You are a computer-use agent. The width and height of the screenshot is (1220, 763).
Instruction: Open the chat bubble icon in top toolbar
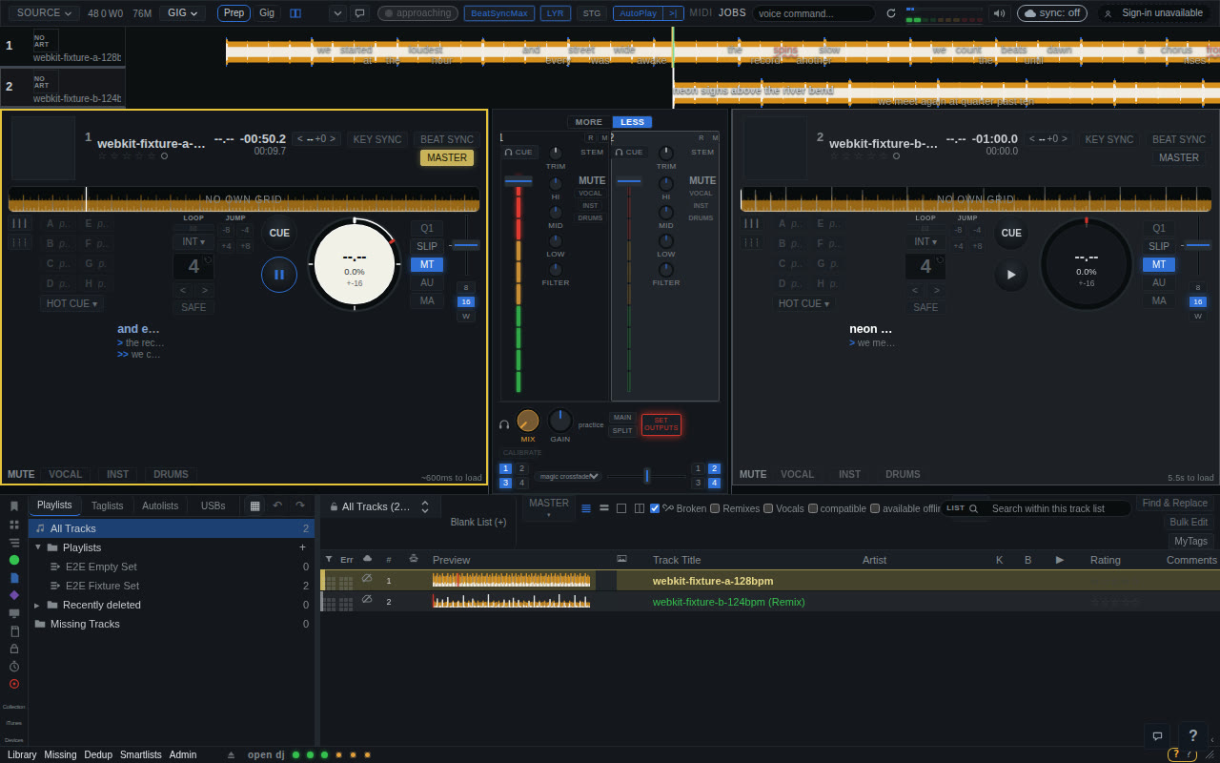pos(359,13)
